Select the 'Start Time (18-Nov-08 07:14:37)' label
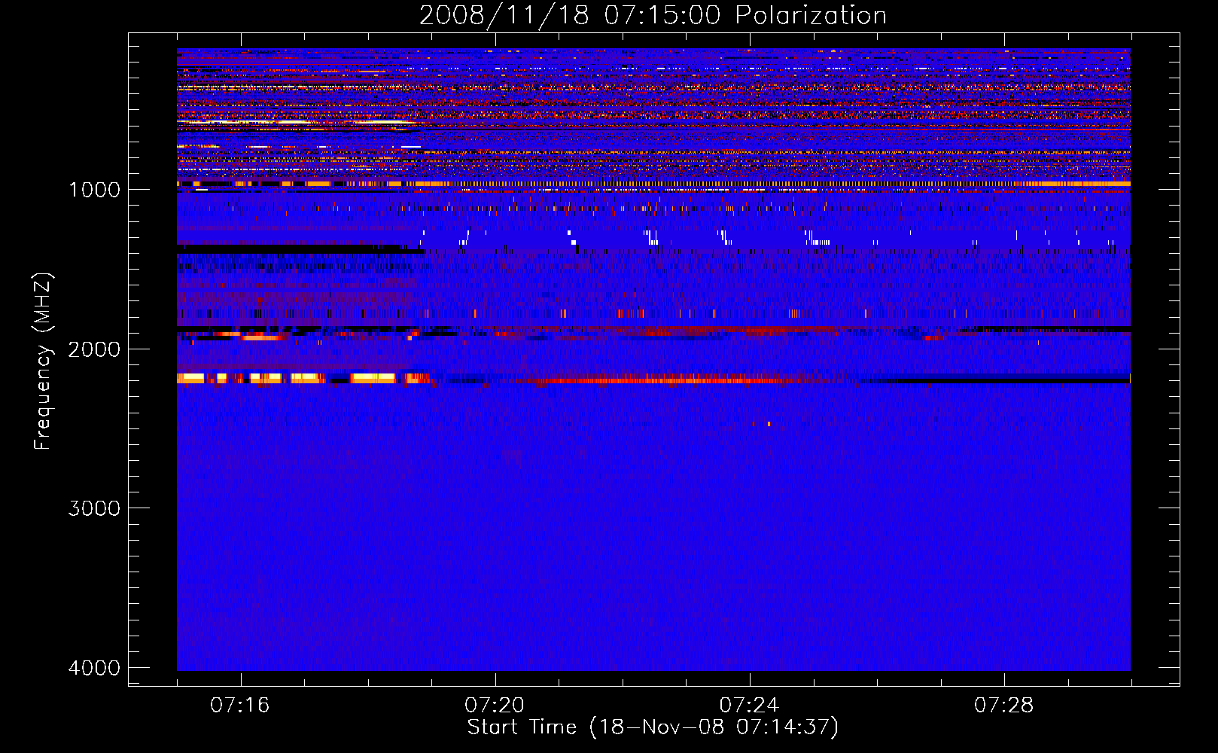 coord(653,727)
